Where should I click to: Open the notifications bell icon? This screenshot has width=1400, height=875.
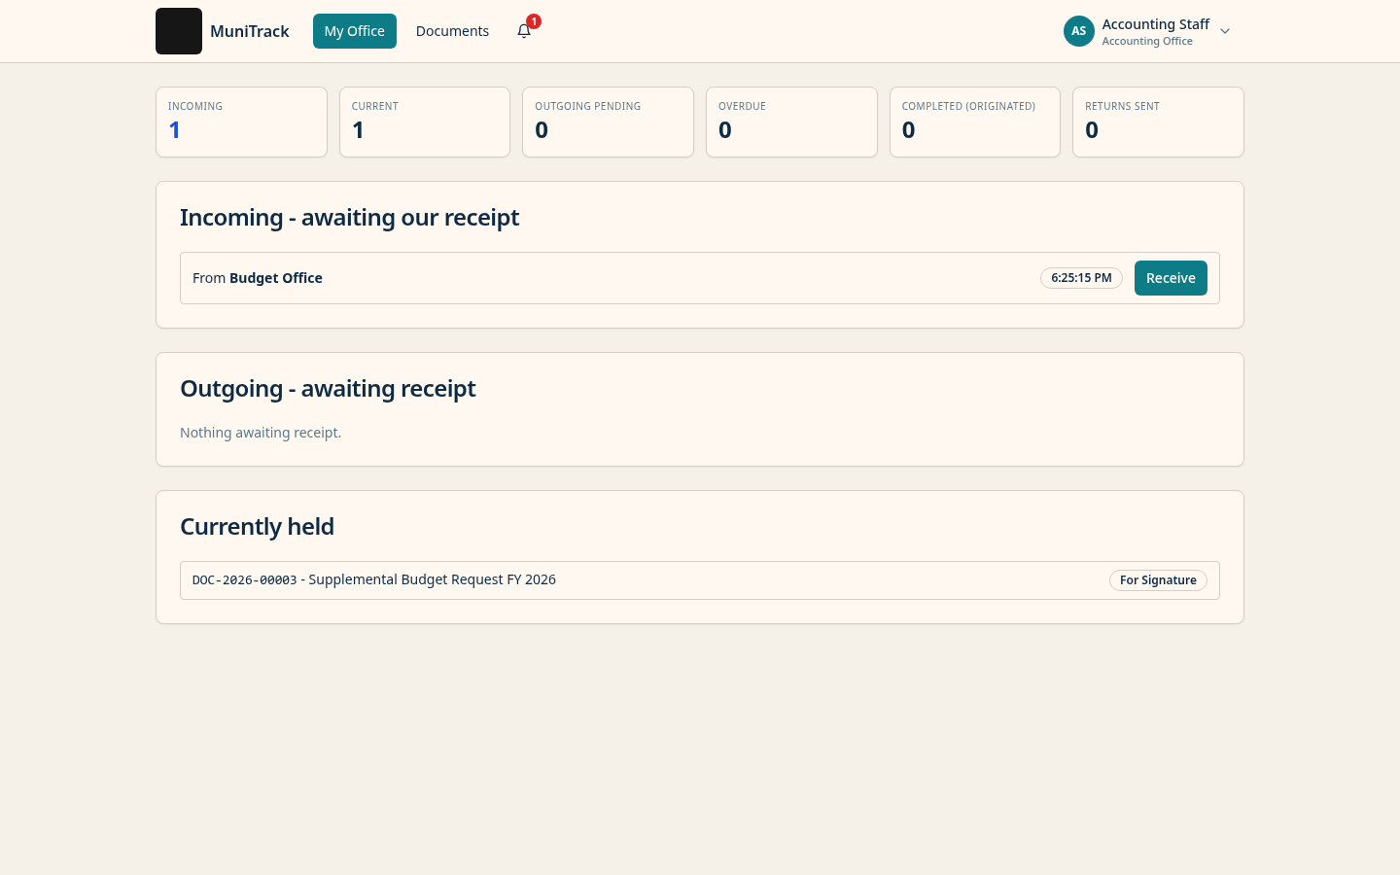click(x=524, y=31)
